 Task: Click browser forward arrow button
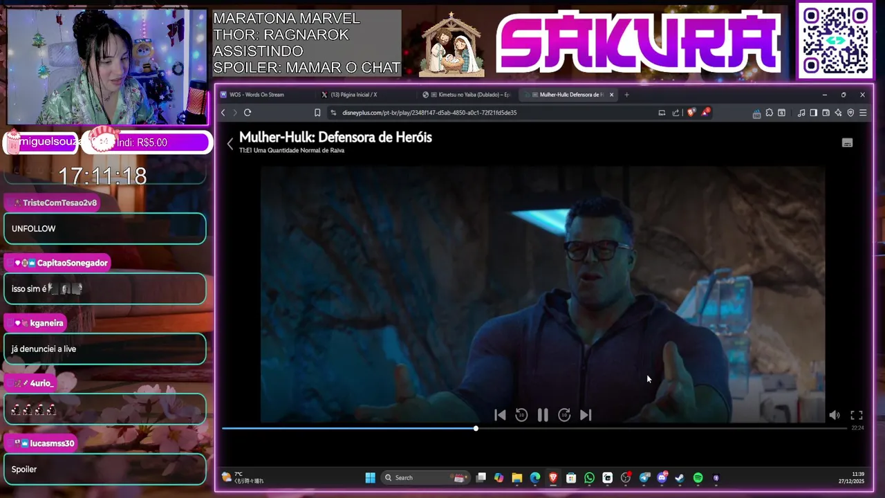pyautogui.click(x=235, y=113)
